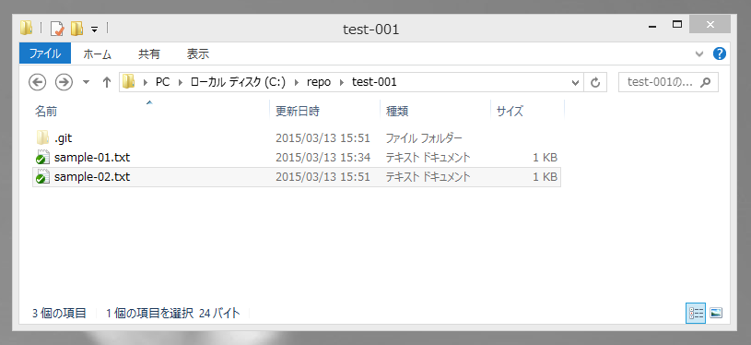Open Help with the question mark icon

click(x=720, y=54)
